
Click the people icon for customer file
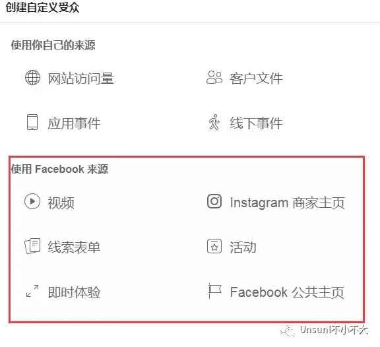click(214, 78)
